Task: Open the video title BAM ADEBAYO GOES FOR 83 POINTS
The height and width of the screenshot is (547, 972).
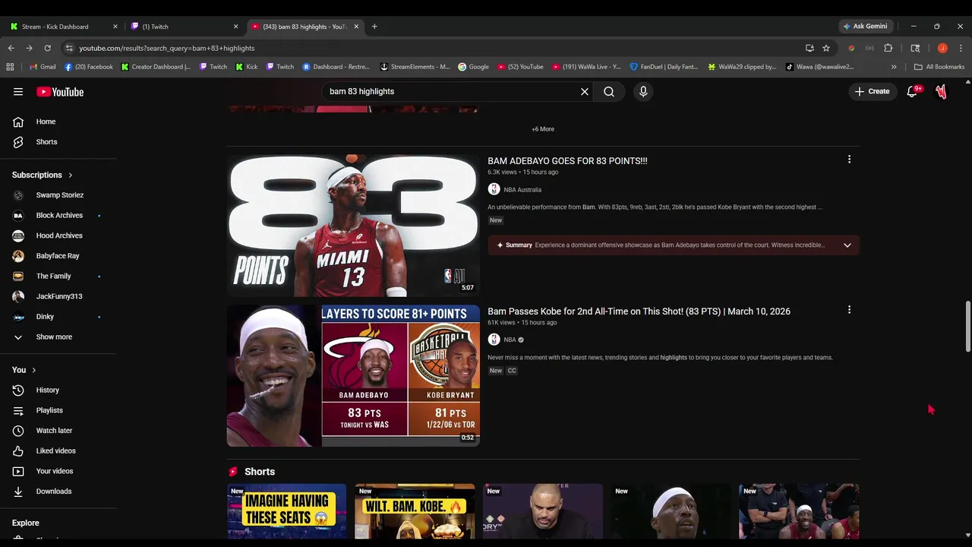Action: (x=567, y=161)
